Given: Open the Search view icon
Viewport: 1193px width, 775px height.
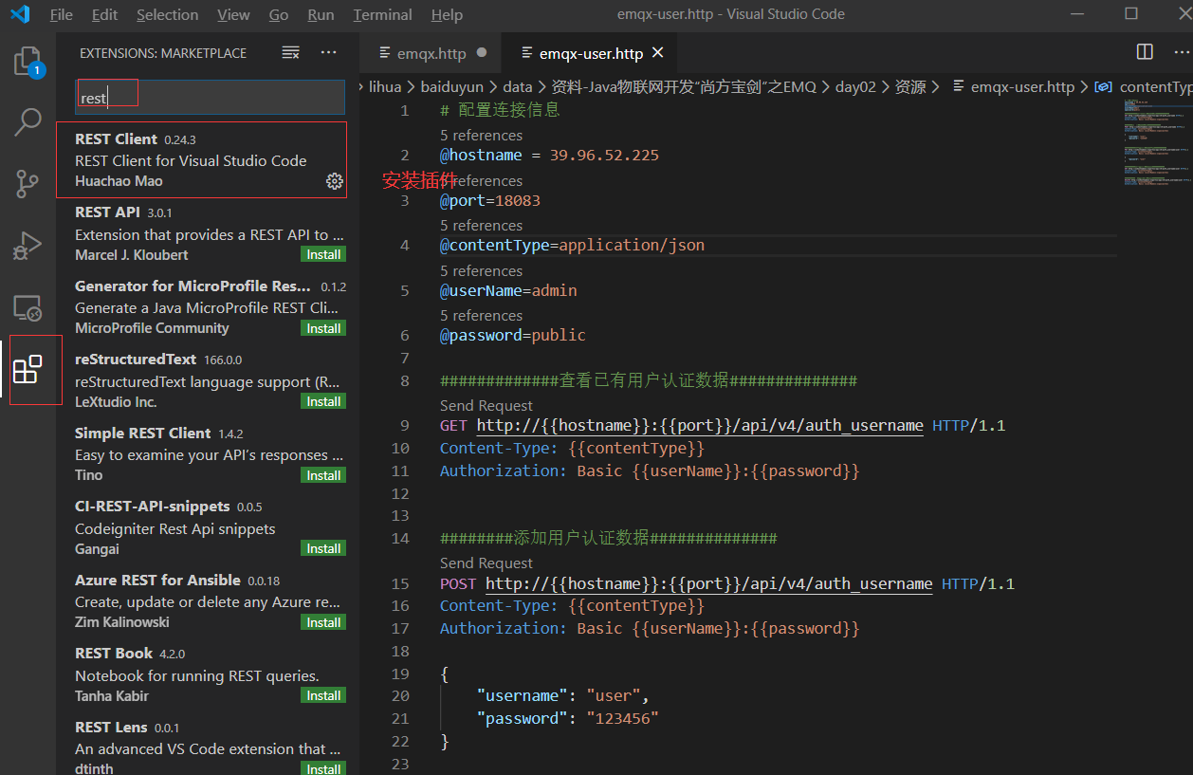Looking at the screenshot, I should (x=28, y=121).
